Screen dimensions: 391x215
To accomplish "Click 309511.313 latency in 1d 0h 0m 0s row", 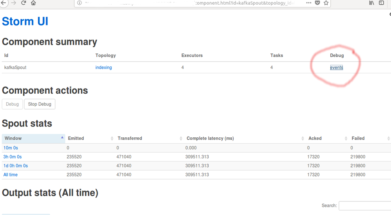I will pos(197,166).
